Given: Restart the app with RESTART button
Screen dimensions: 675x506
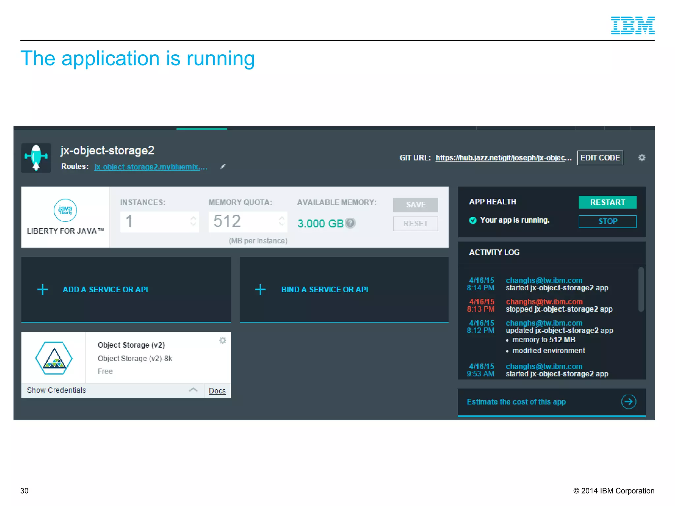Looking at the screenshot, I should click(x=607, y=202).
